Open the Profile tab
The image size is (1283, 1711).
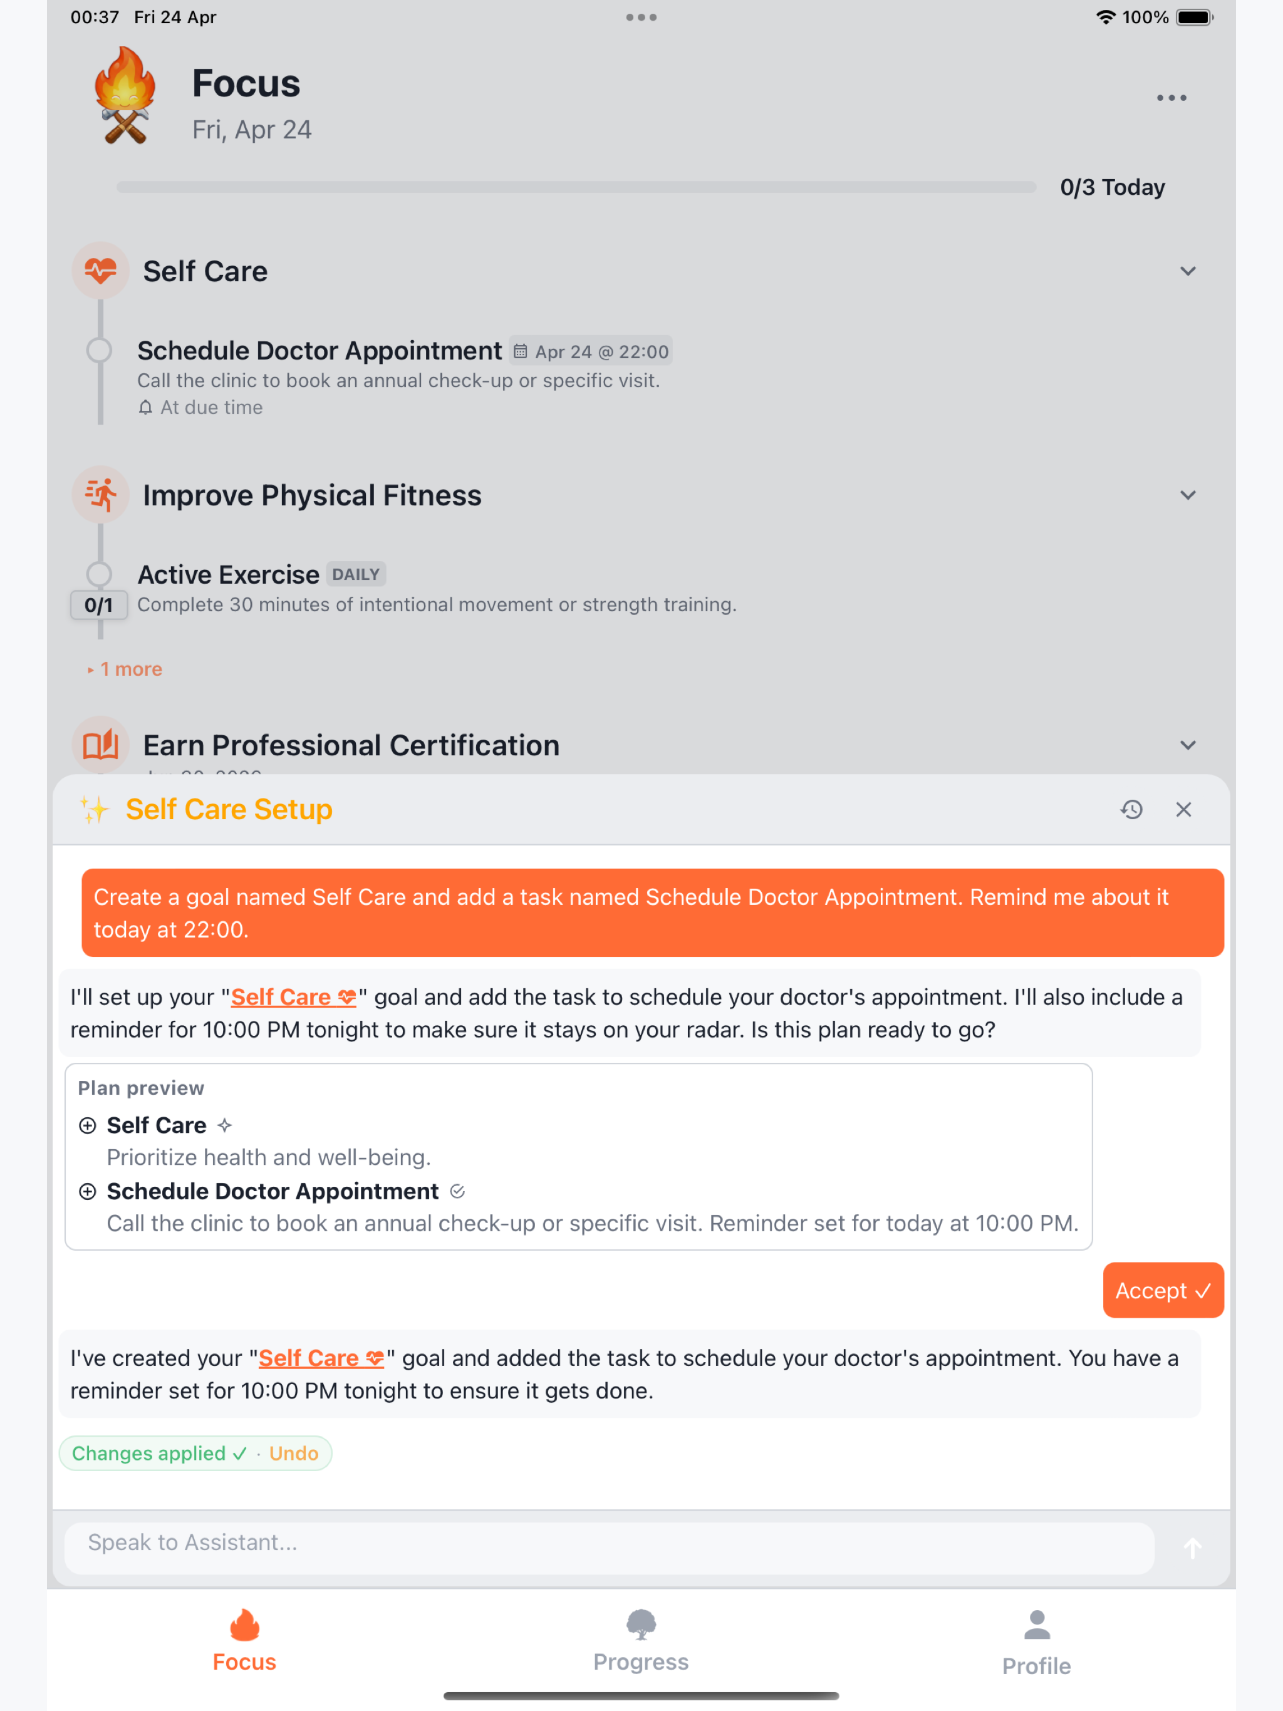[1036, 1642]
